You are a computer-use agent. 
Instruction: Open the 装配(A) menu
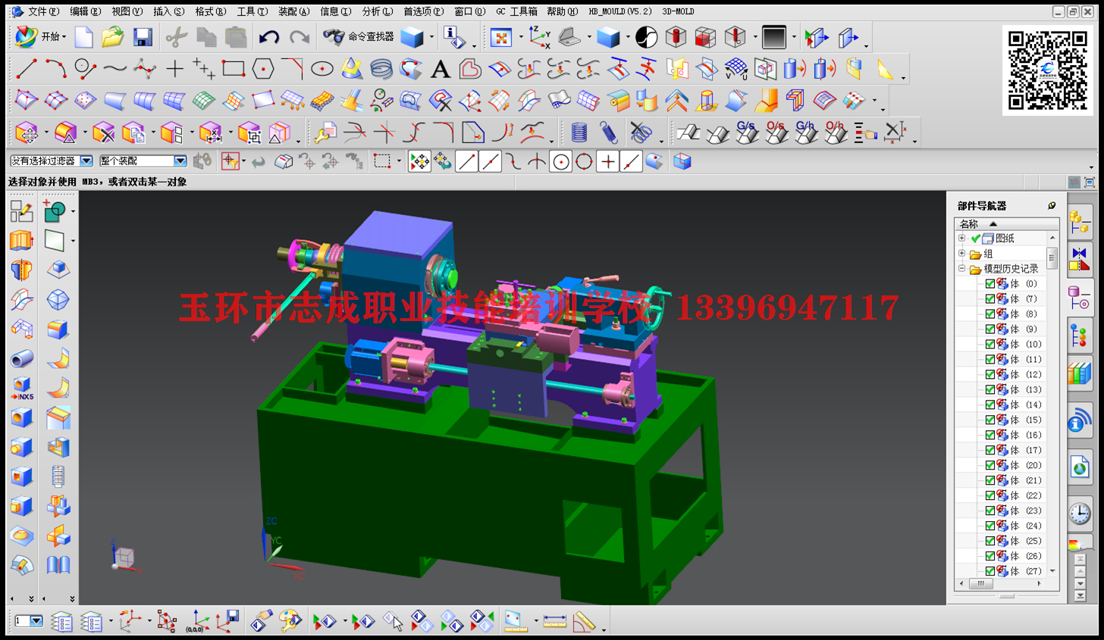293,11
